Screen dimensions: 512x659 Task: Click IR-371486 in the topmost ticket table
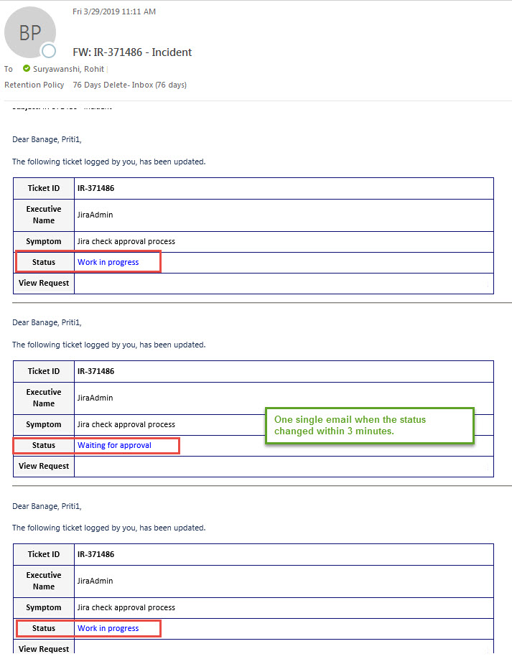pos(96,188)
